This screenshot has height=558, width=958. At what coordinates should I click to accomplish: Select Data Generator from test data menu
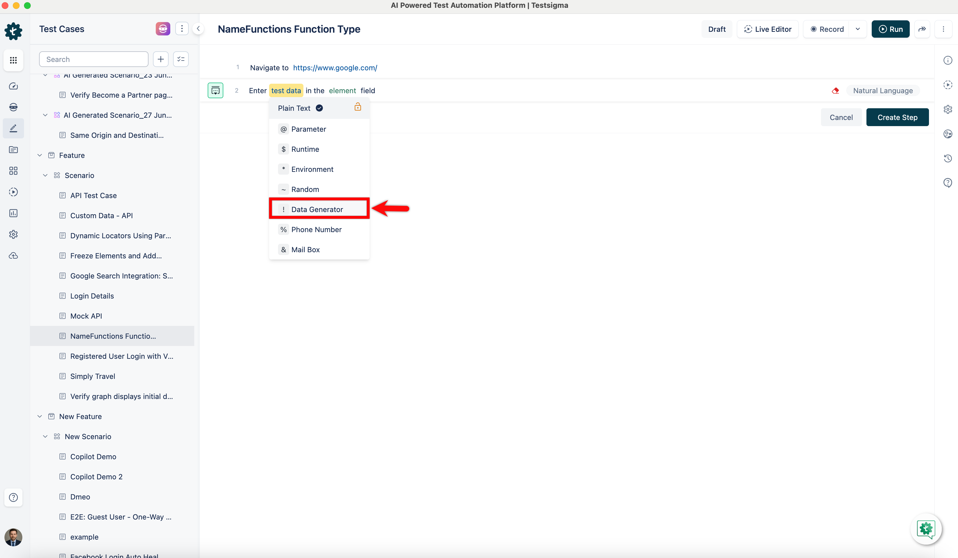(x=317, y=209)
